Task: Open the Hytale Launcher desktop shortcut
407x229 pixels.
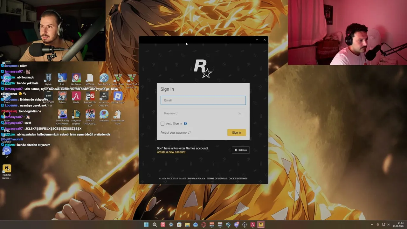Action: coord(48,81)
